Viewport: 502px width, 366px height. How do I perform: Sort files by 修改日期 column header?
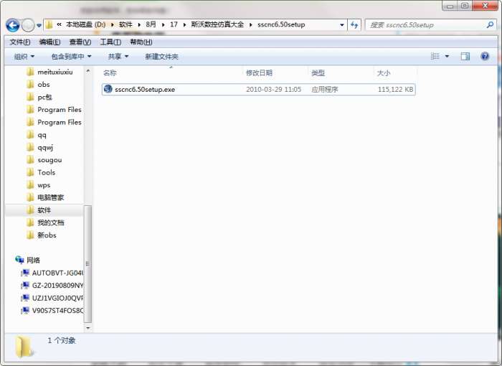[259, 72]
